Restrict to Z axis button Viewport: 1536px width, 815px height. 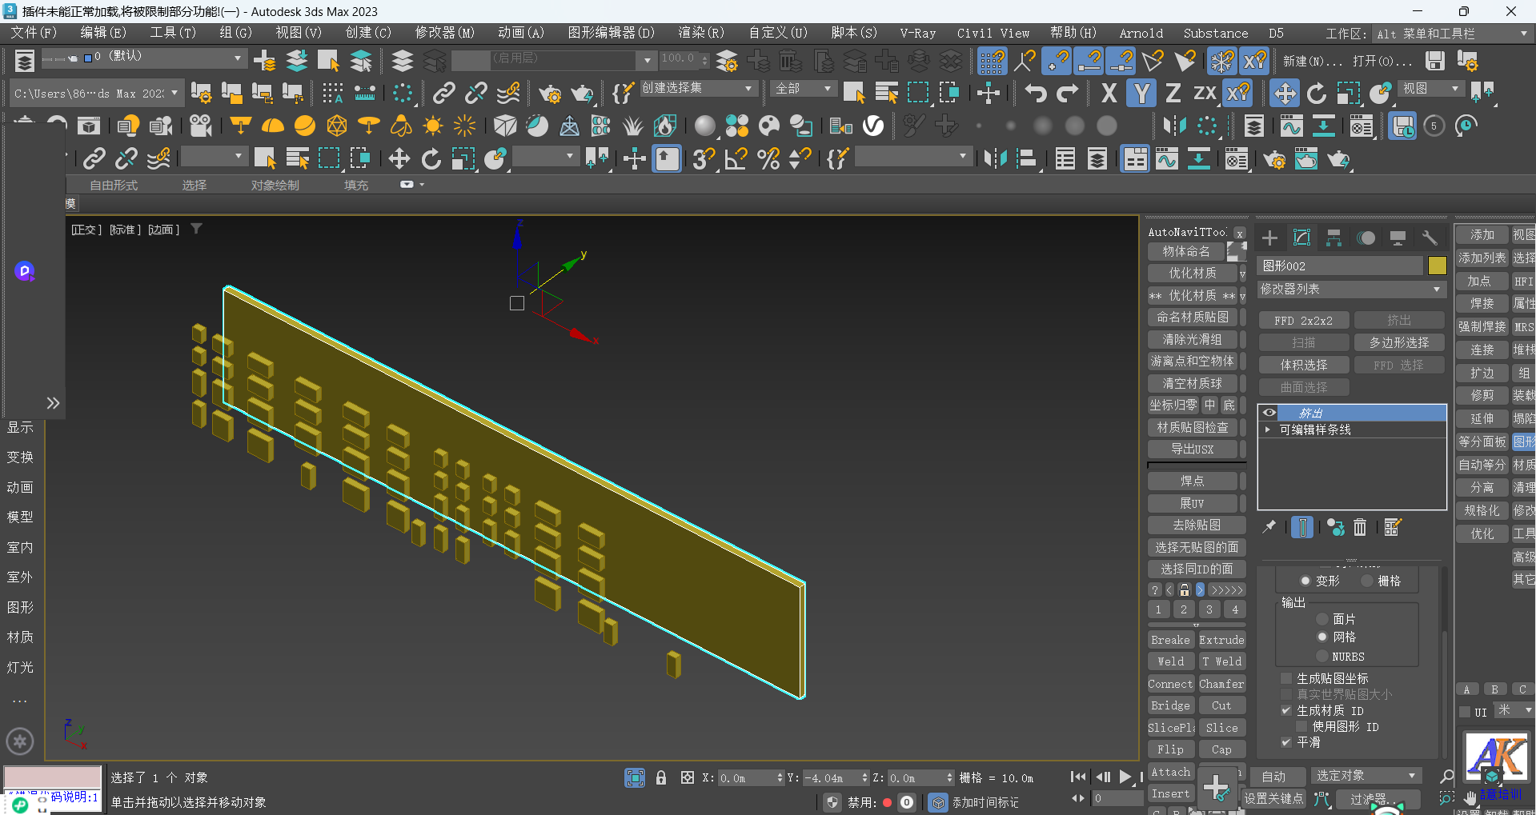coord(1173,94)
